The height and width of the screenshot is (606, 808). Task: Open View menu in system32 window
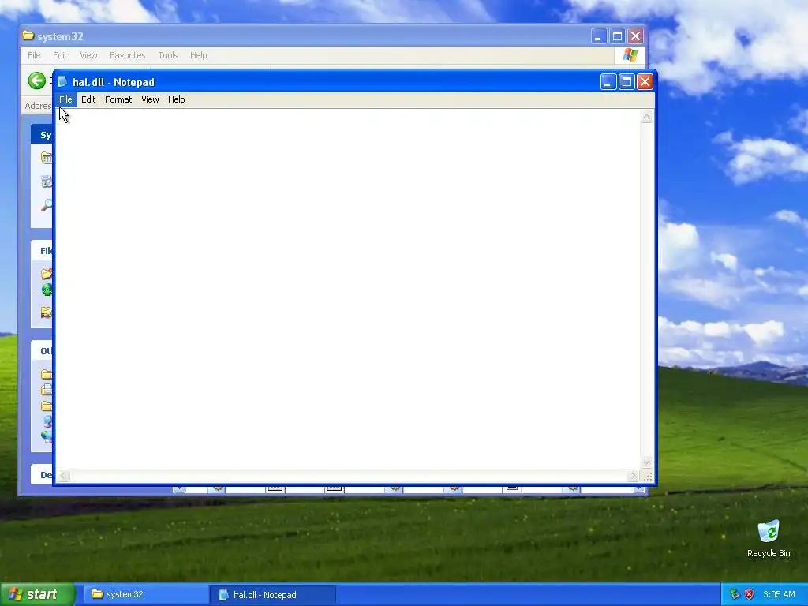point(88,55)
